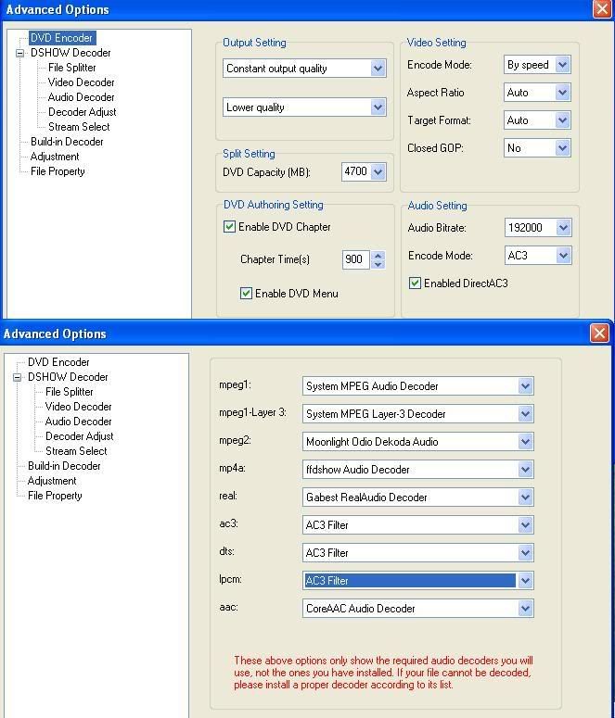Viewport: 615px width, 718px height.
Task: Uncheck the Enabled DirectAC3 option
Action: pyautogui.click(x=415, y=283)
